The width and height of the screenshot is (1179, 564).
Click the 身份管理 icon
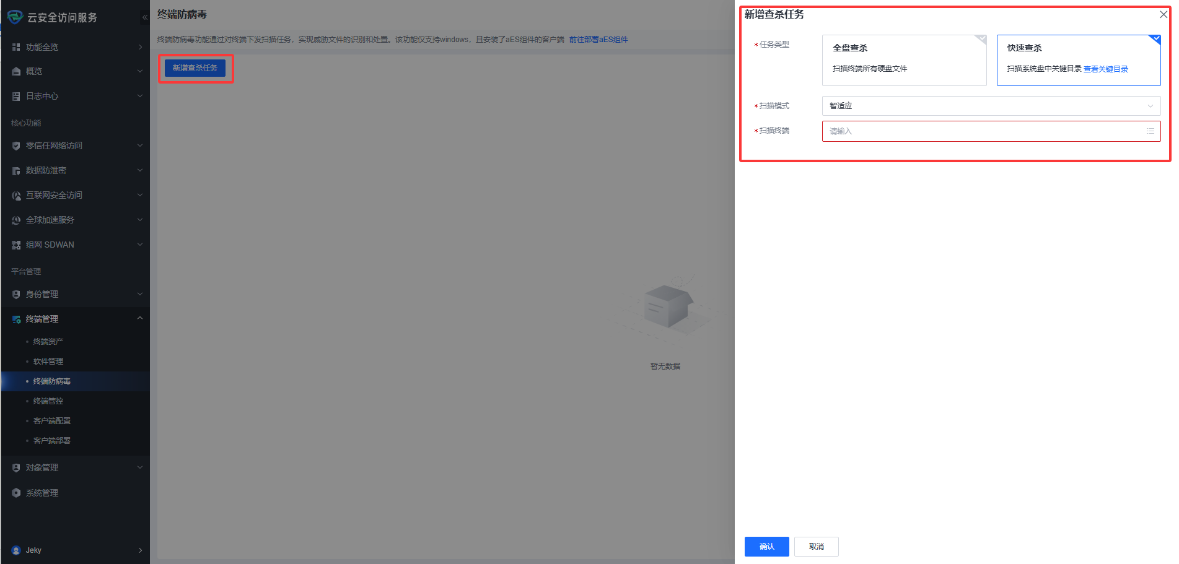[16, 295]
